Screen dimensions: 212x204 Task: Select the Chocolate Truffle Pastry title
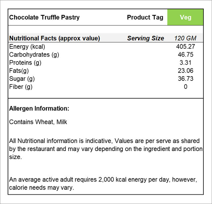pyautogui.click(x=44, y=18)
